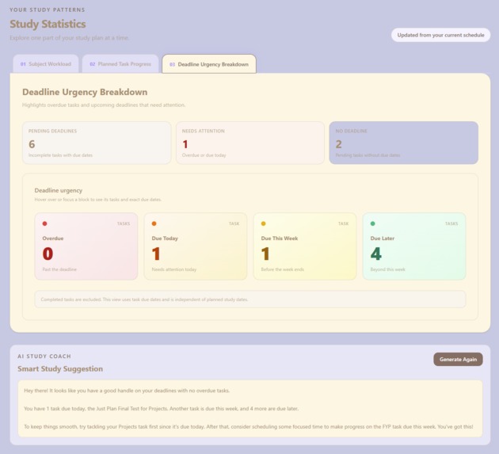
Task: Click the 'Beyond this week' caption
Action: (387, 269)
